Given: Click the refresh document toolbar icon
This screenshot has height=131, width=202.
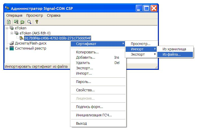Looking at the screenshot, I should pyautogui.click(x=9, y=22).
